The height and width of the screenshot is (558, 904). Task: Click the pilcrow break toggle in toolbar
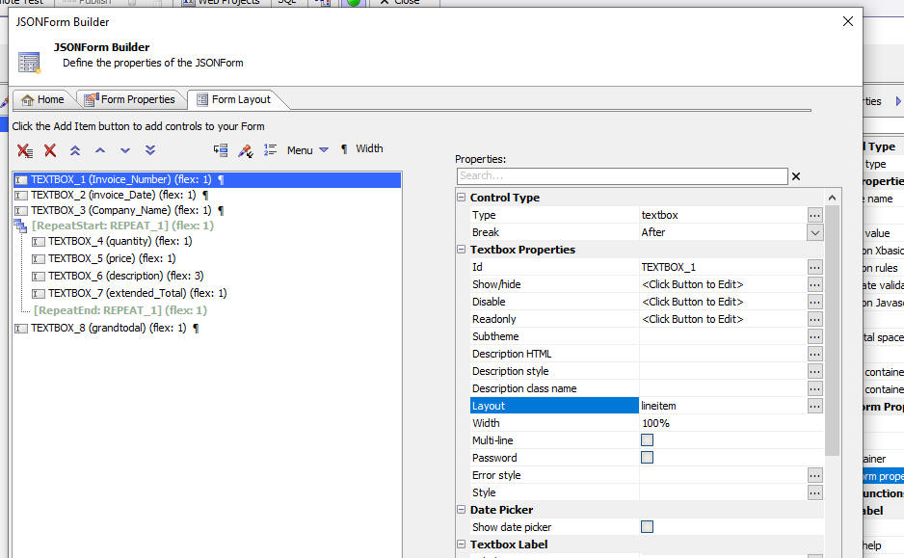coord(344,149)
